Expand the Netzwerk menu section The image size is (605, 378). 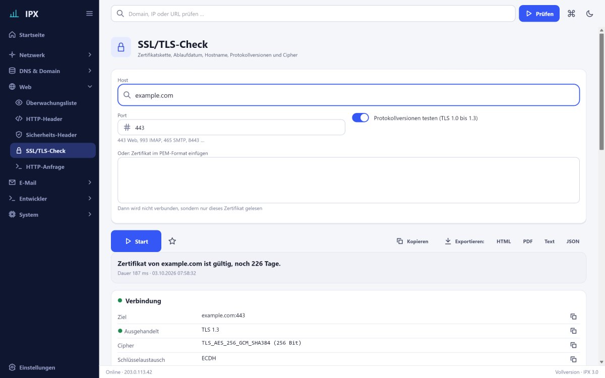(x=50, y=55)
